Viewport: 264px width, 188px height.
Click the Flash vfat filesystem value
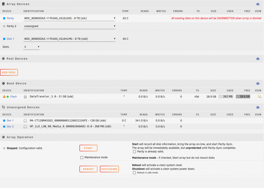(x=197, y=96)
